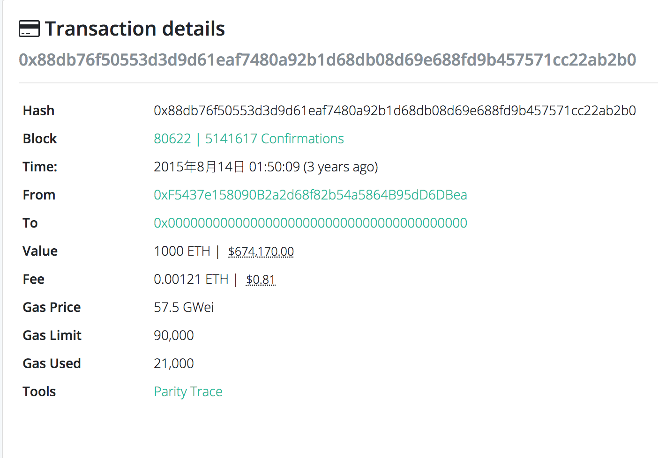Click the $674,170.00 value link

[x=261, y=251]
